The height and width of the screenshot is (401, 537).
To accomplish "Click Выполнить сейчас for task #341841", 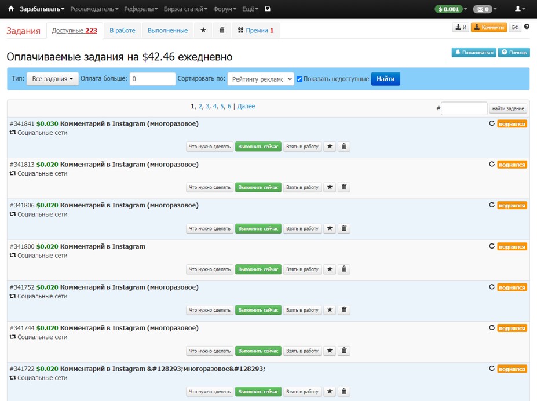I will pos(258,146).
